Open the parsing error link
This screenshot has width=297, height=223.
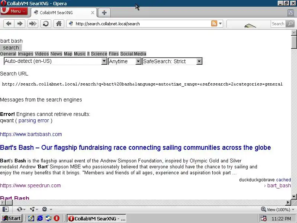34,120
